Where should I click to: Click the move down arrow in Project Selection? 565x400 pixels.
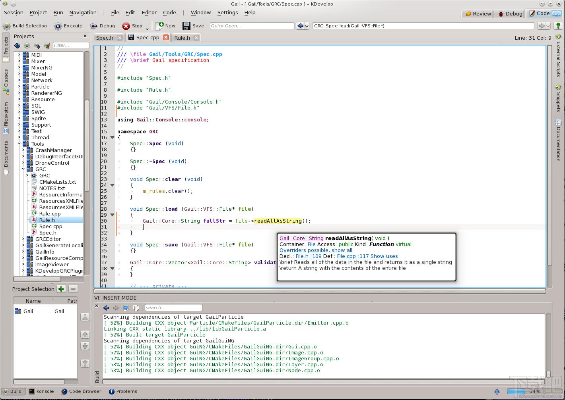click(x=85, y=346)
